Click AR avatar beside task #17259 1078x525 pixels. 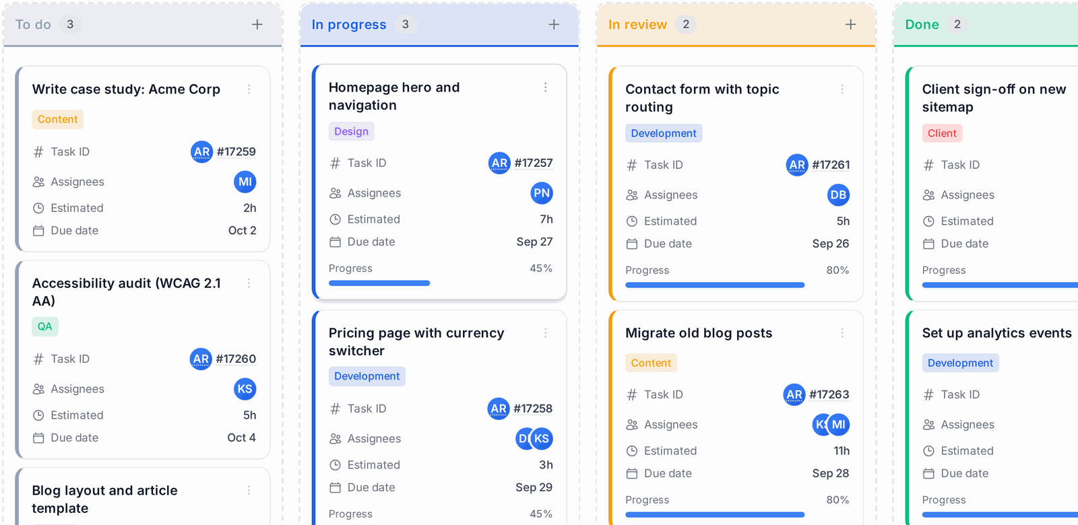click(x=201, y=152)
